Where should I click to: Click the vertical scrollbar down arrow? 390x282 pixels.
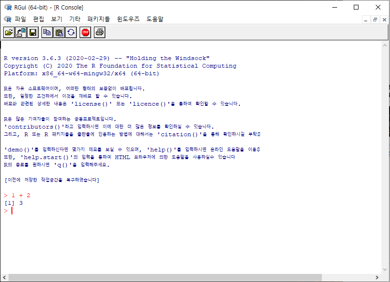(385, 269)
